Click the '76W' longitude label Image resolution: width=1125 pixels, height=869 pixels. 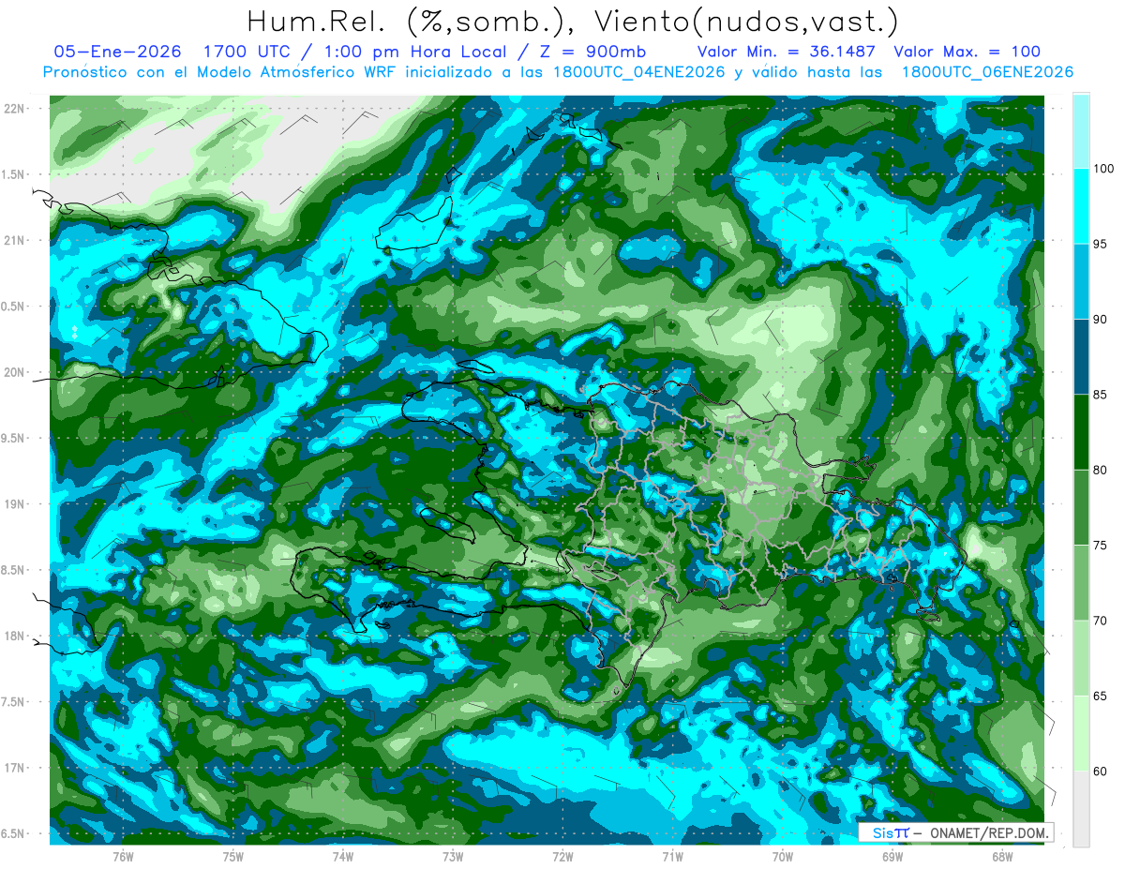pyautogui.click(x=123, y=856)
